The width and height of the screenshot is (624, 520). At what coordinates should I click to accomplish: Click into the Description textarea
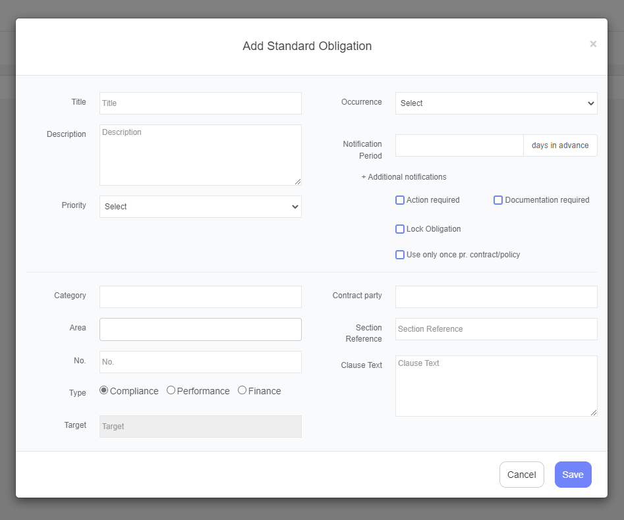pos(200,155)
